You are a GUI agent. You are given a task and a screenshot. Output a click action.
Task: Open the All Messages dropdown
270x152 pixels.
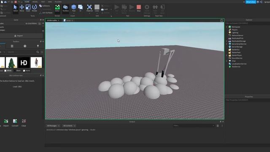click(x=53, y=126)
